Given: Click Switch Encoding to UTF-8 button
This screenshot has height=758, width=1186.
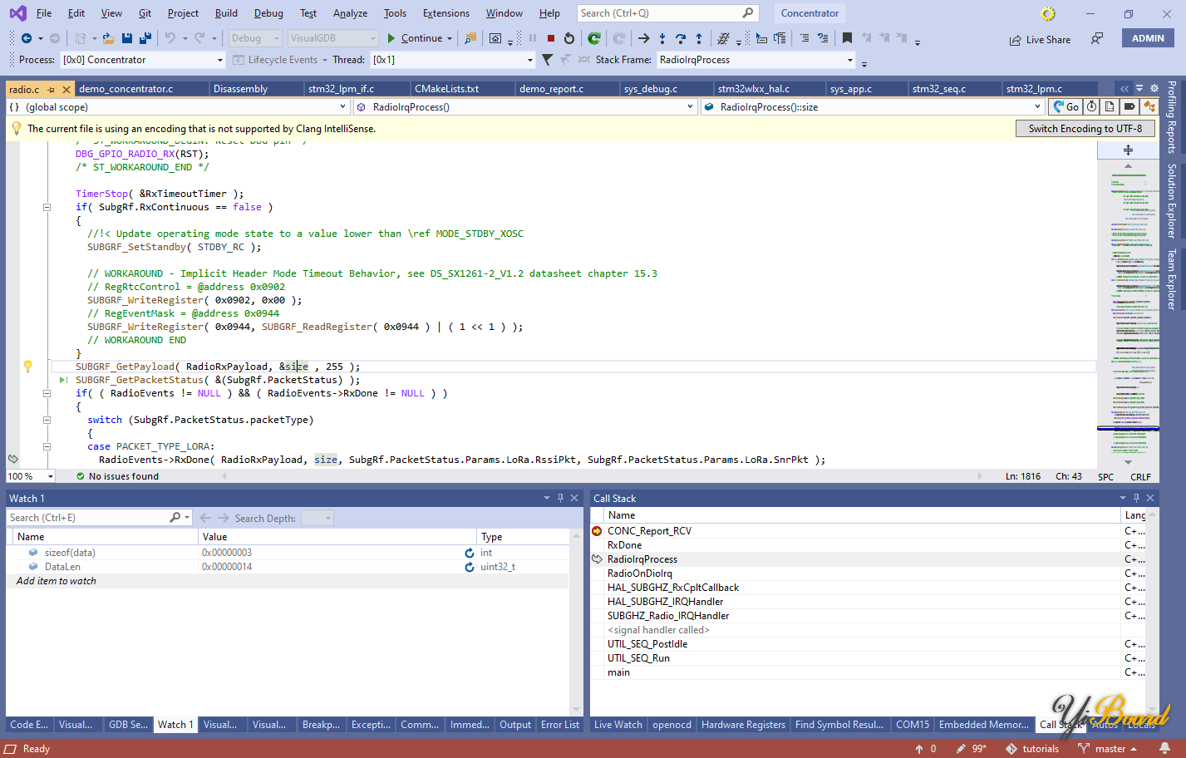Looking at the screenshot, I should (1085, 129).
